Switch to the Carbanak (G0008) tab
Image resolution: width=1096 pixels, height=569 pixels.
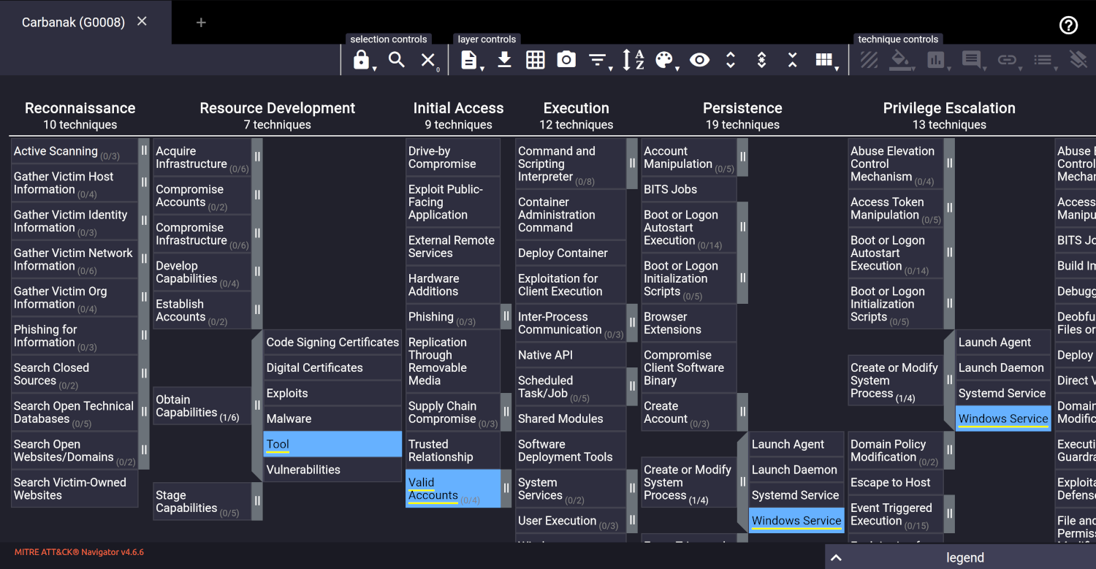coord(72,22)
